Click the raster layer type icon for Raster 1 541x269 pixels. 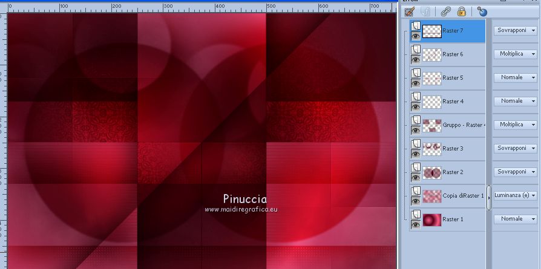pos(416,214)
